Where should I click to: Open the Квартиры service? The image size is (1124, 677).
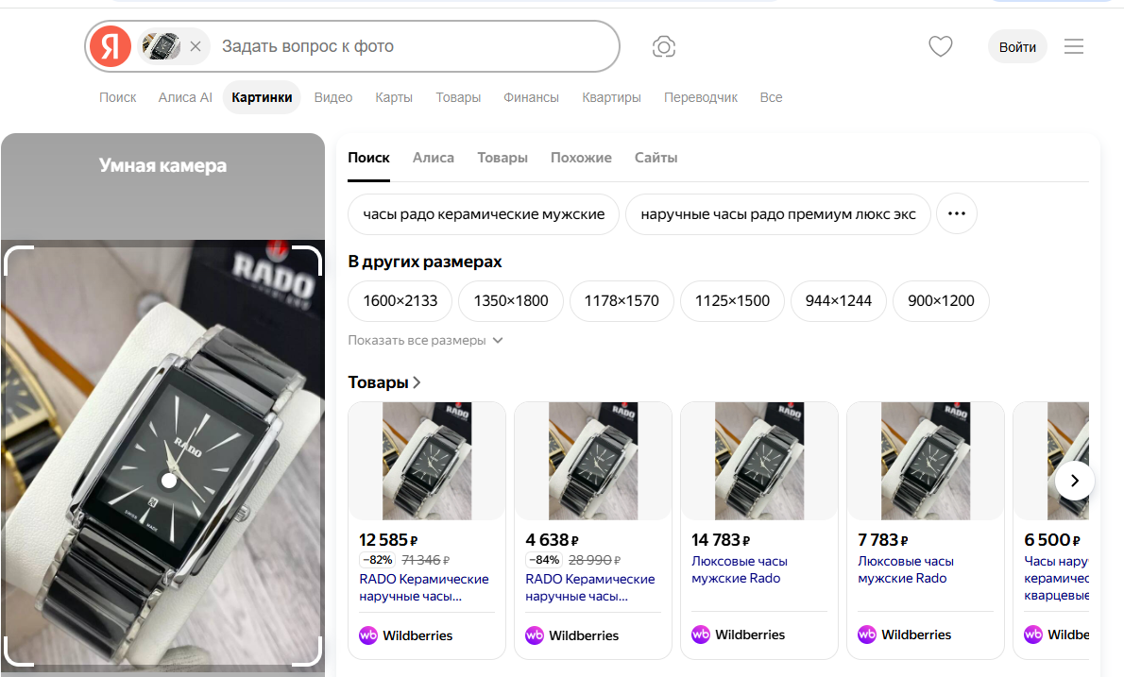pyautogui.click(x=611, y=97)
